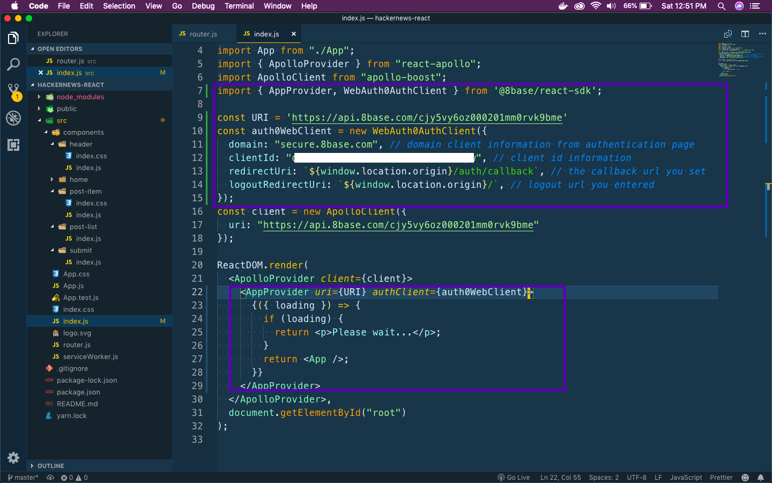The image size is (772, 483).
Task: Open the Wi-Fi menu bar icon
Action: (596, 6)
